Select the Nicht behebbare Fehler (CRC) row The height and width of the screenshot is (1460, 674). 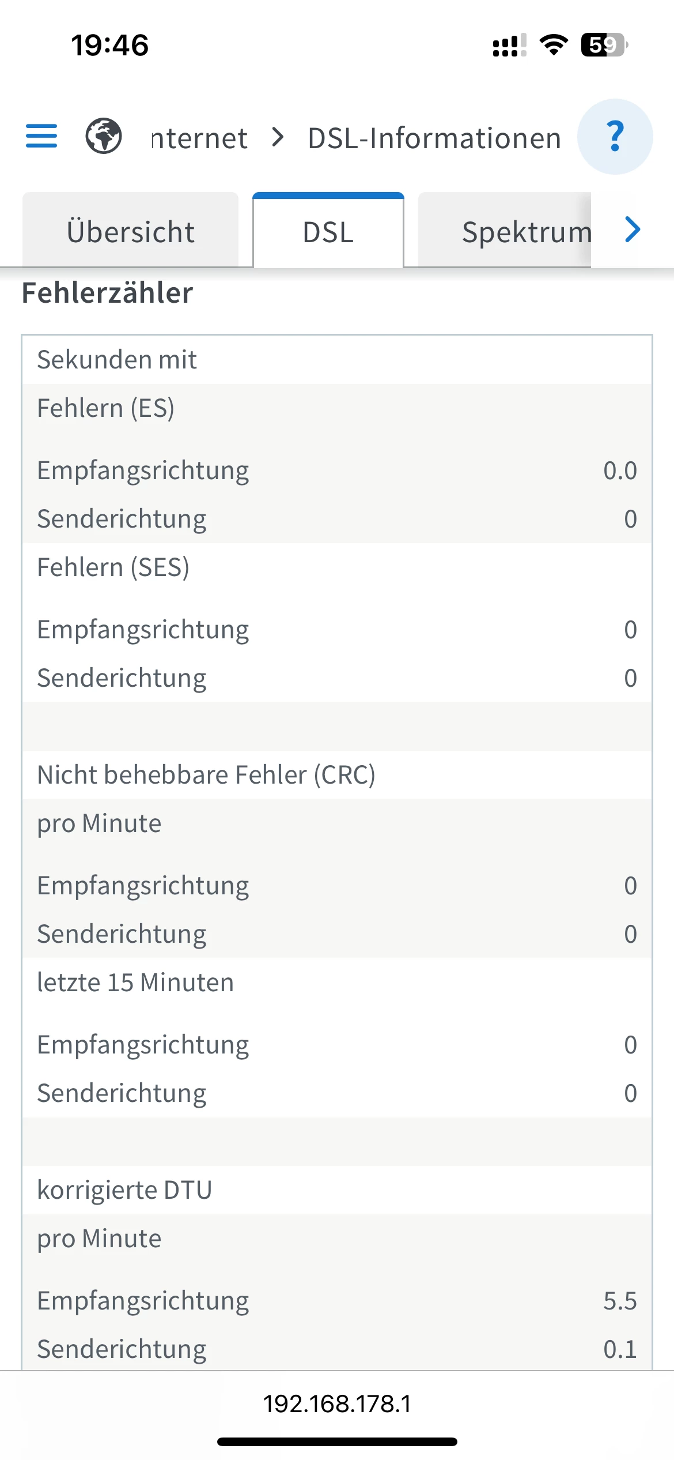point(206,775)
